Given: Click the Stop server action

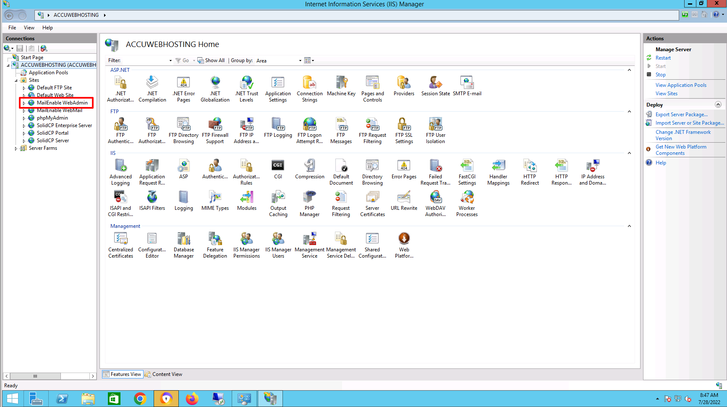Looking at the screenshot, I should pos(661,75).
